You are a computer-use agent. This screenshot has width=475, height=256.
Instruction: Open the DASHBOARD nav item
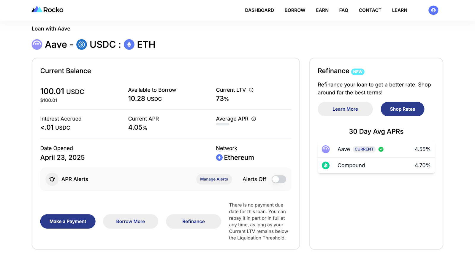259,10
